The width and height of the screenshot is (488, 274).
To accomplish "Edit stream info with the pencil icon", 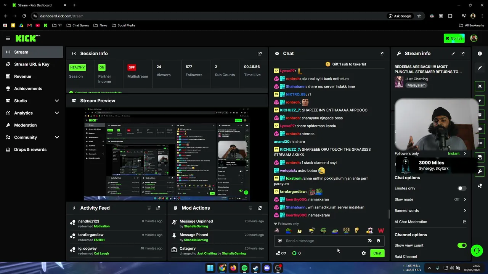I will point(453,54).
